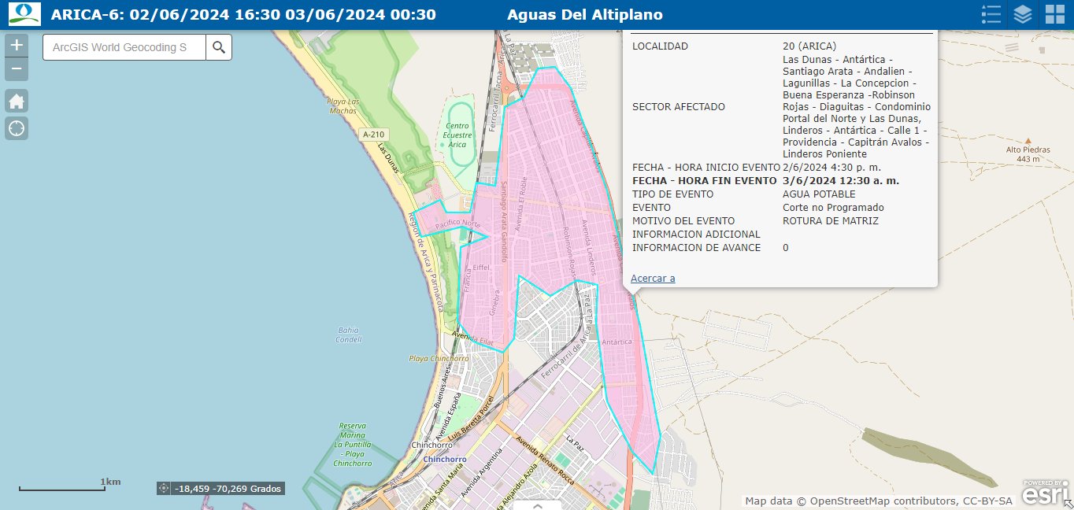
Task: Open the Legend panel
Action: [x=991, y=14]
